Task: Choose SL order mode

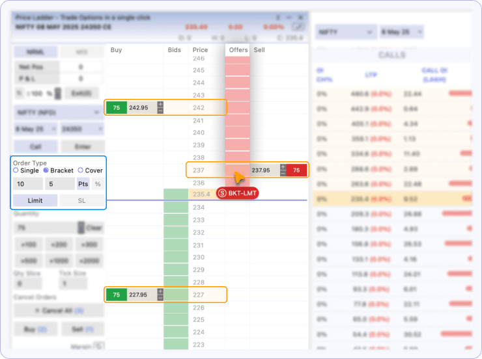Action: pyautogui.click(x=82, y=200)
